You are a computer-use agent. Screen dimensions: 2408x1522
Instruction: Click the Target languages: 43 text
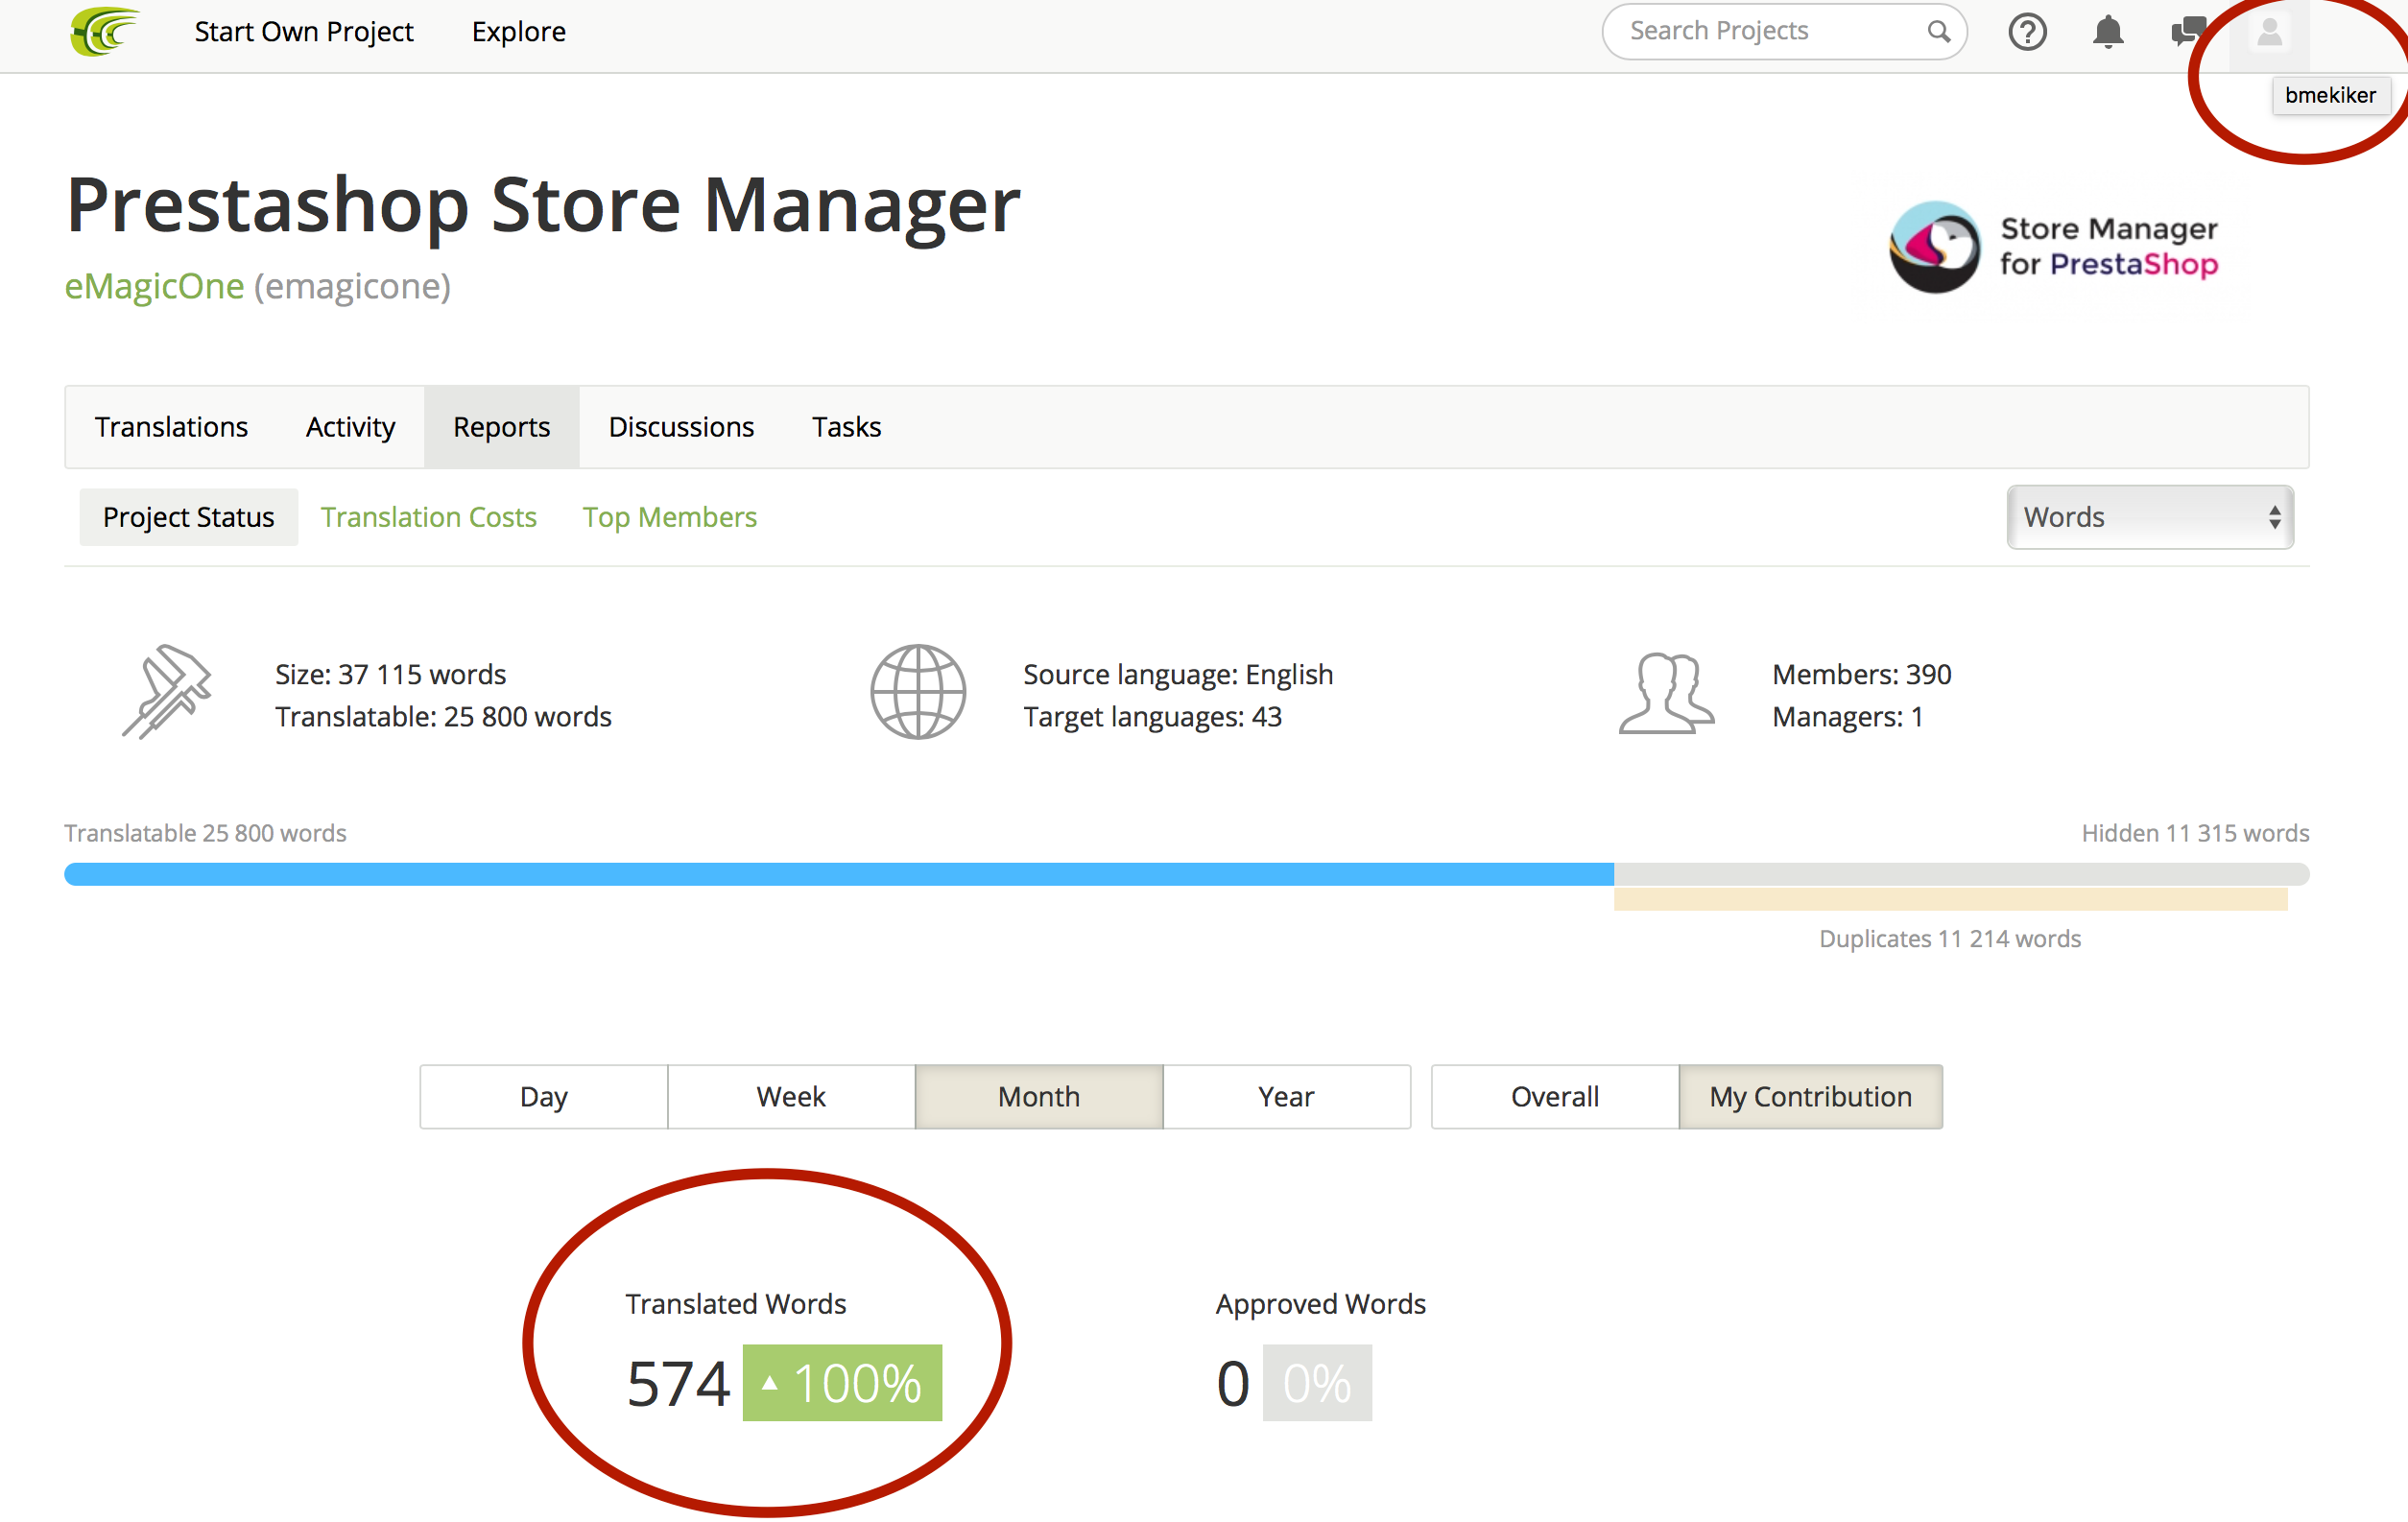(x=1152, y=717)
